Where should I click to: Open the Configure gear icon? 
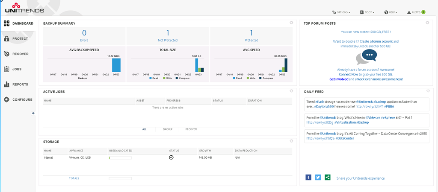coord(6,99)
